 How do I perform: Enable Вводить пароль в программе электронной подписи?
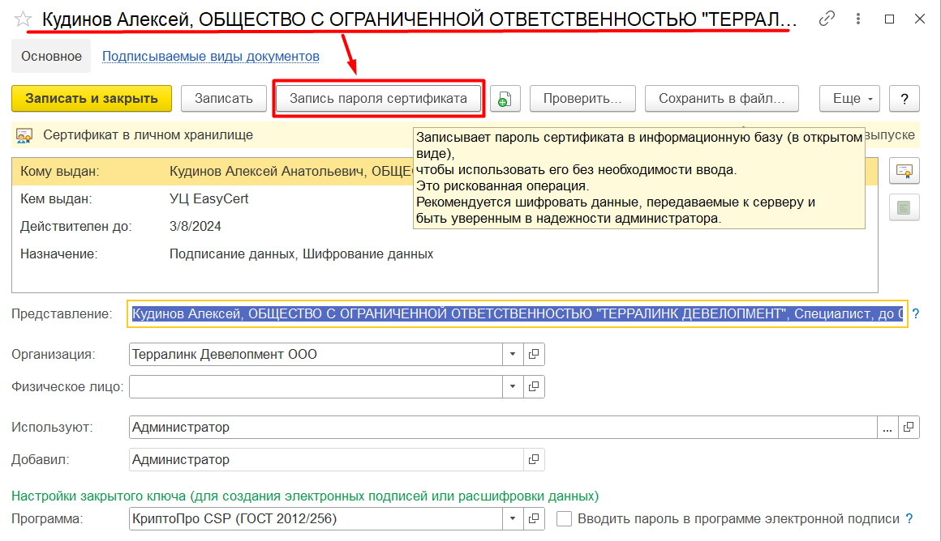[564, 519]
